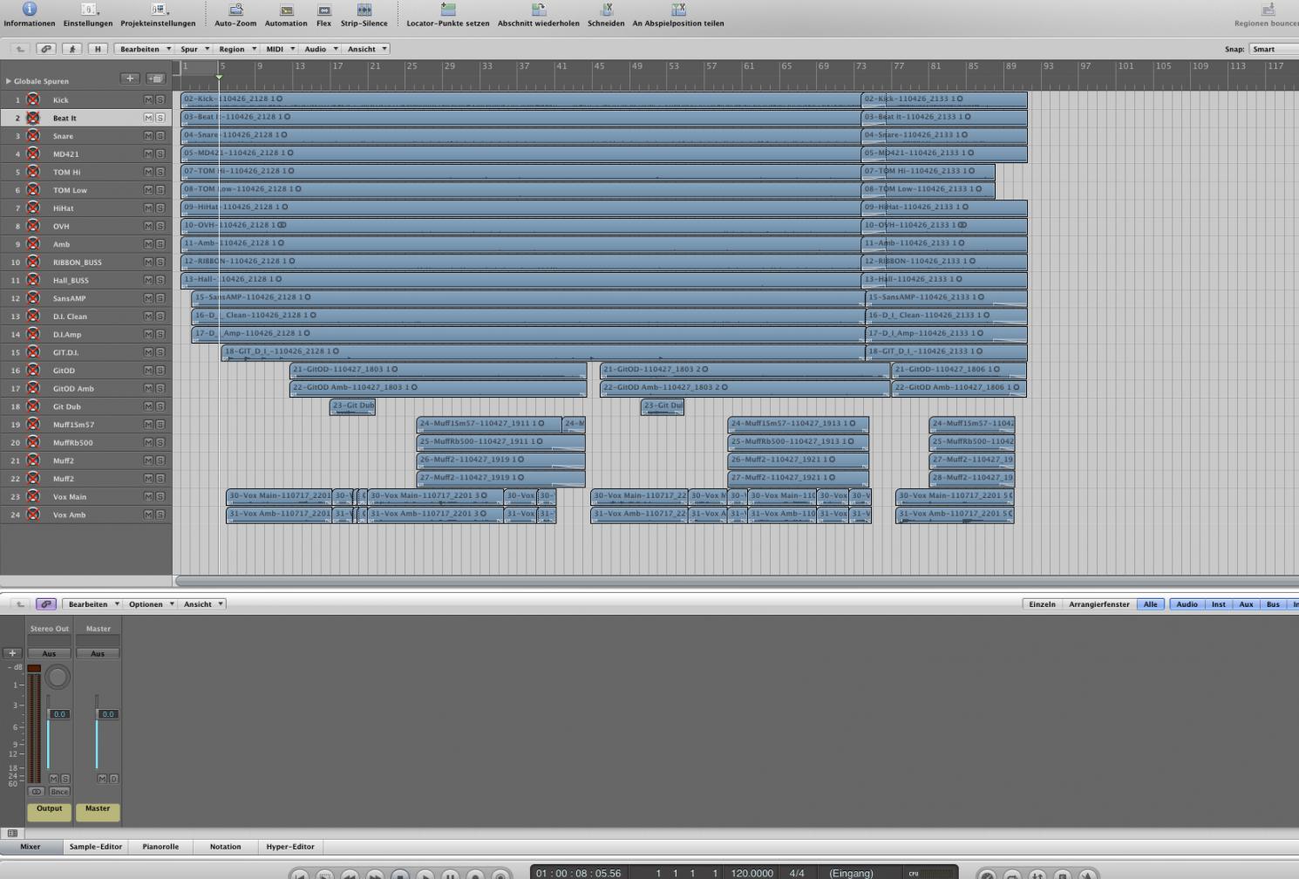Toggle the arrange link chain button
This screenshot has width=1299, height=879.
[46, 49]
